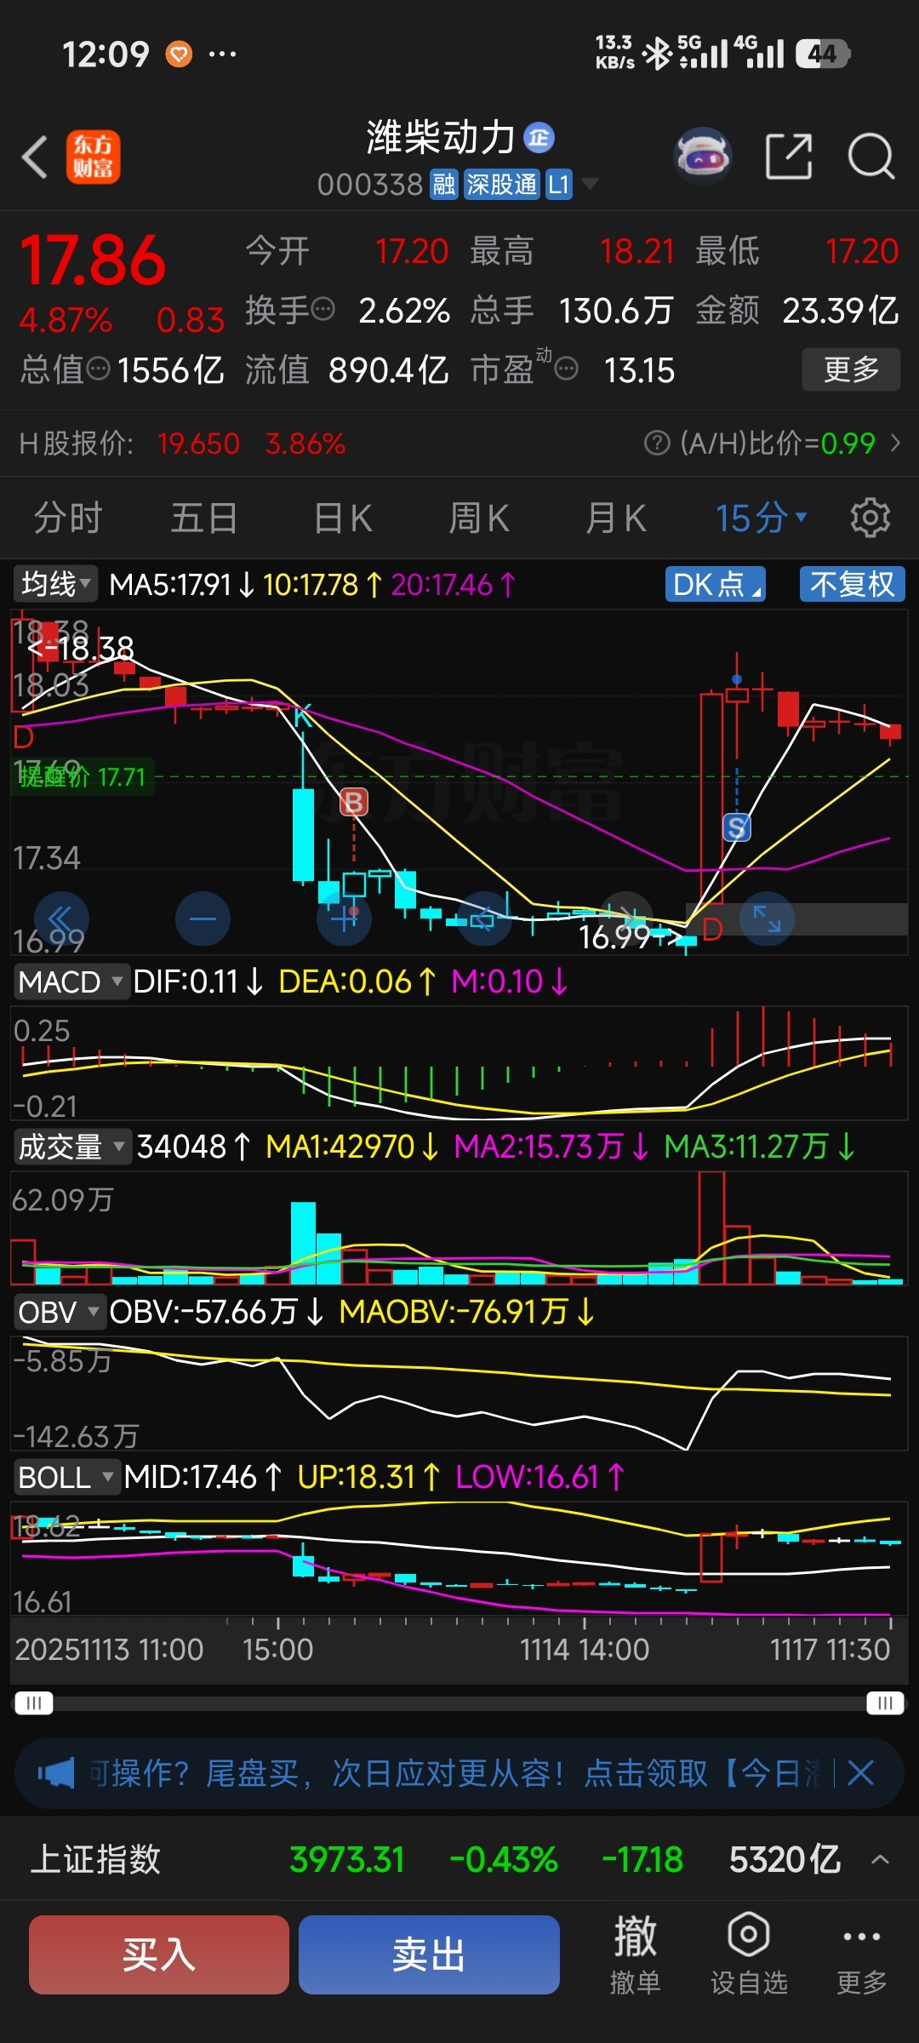The height and width of the screenshot is (2043, 919).
Task: Open the MACD indicator dropdown
Action: point(71,981)
